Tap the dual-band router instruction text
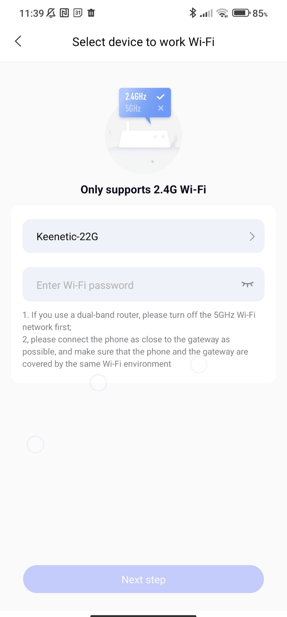This screenshot has width=287, height=617. pos(139,321)
